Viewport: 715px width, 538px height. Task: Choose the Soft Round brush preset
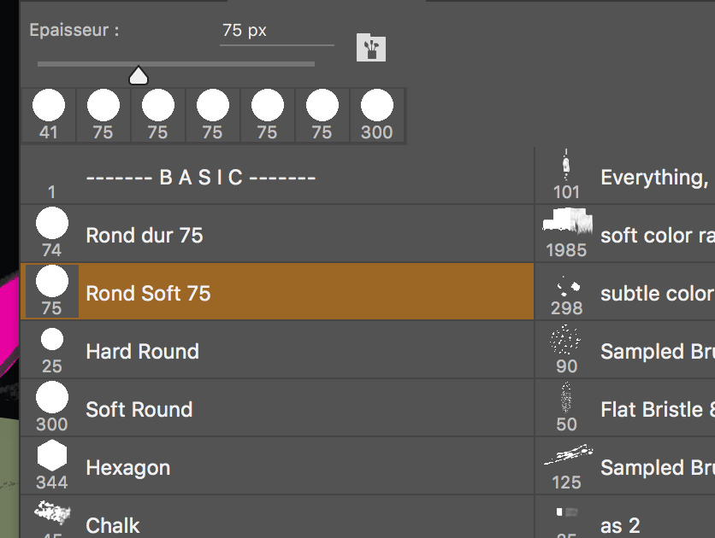pyautogui.click(x=139, y=409)
